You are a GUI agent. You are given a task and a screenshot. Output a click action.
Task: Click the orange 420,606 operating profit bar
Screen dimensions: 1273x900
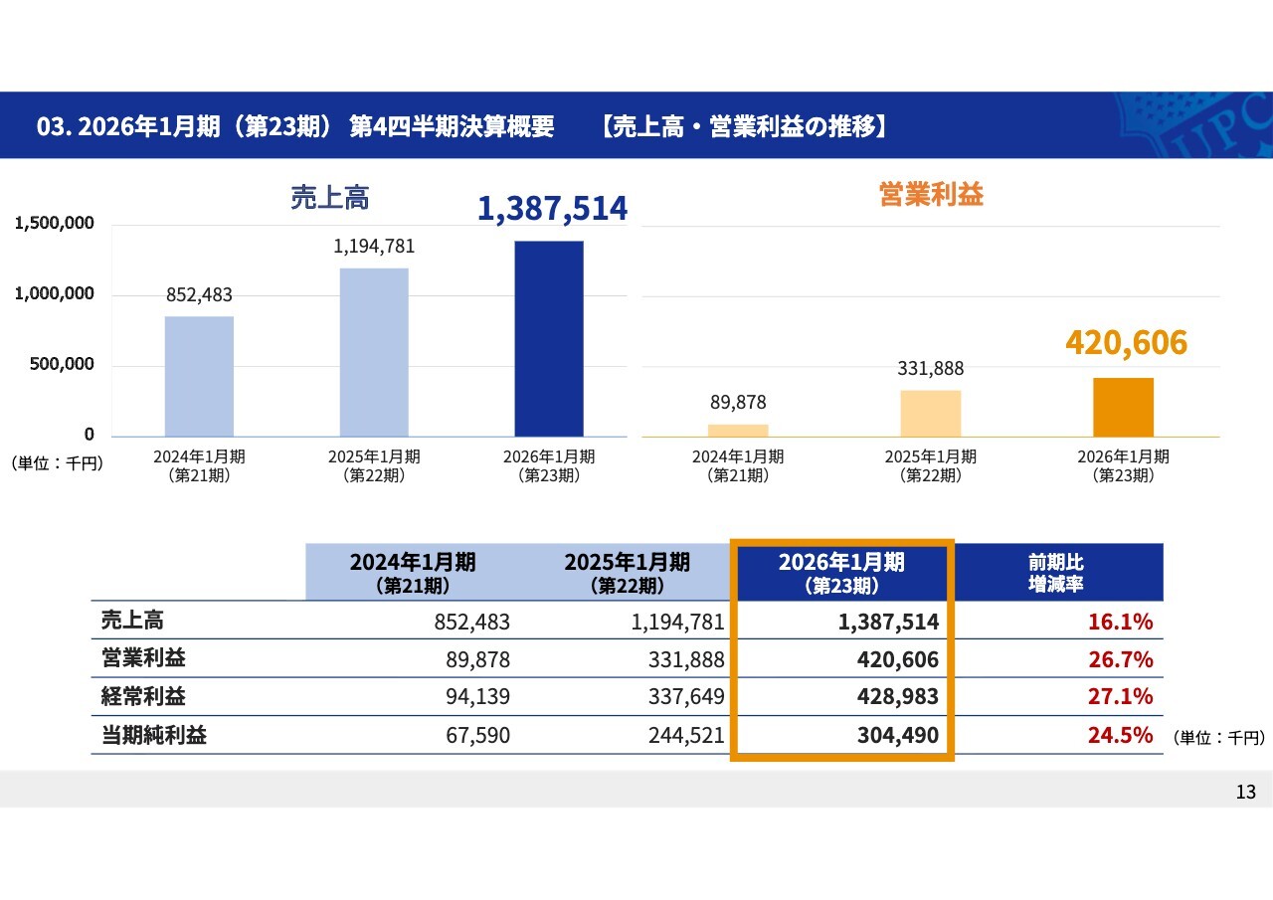coord(1123,407)
